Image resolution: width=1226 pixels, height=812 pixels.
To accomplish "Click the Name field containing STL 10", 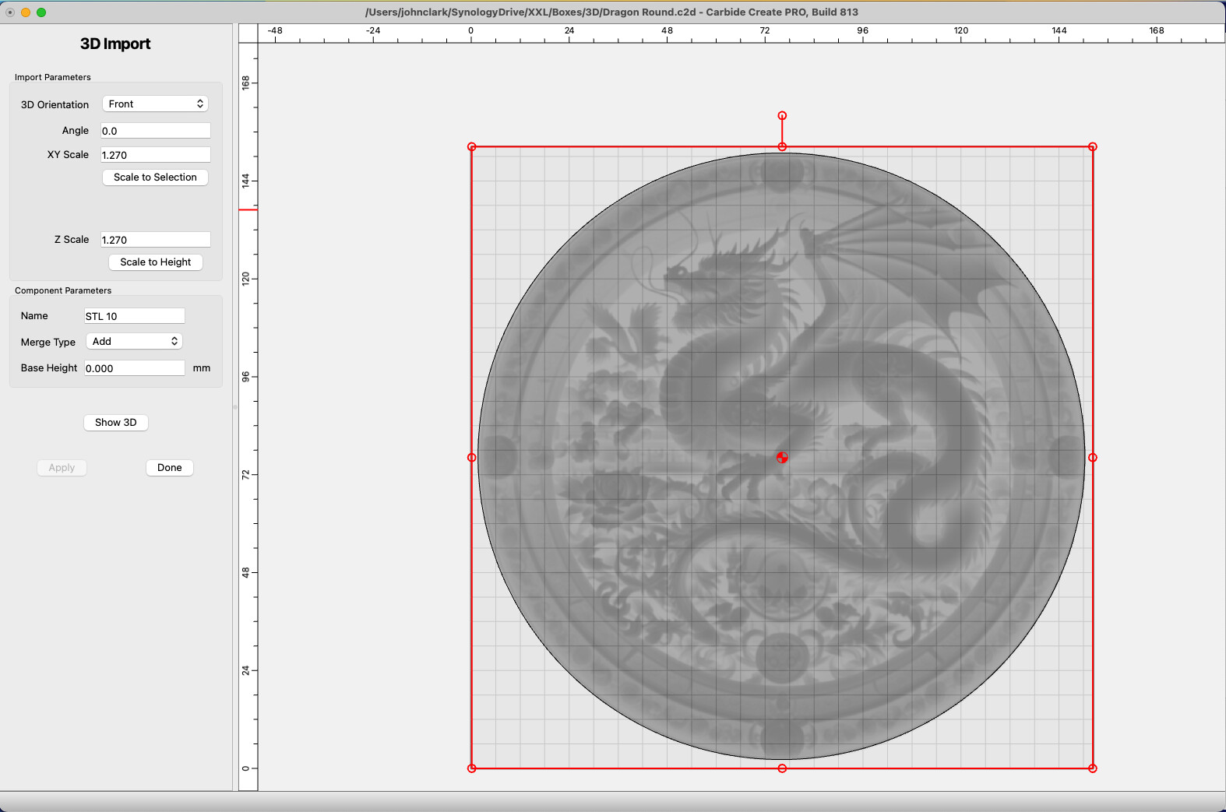I will click(135, 316).
